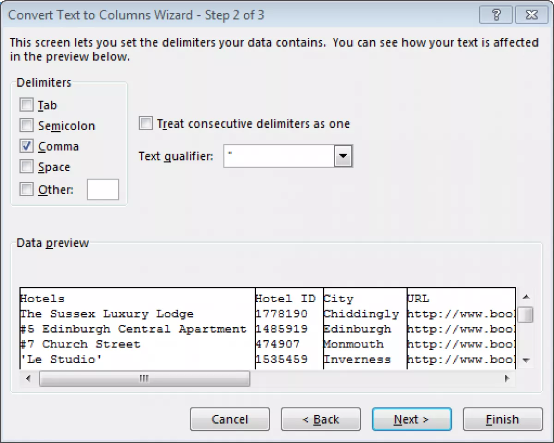The image size is (554, 443).
Task: Click inside the Other delimiter text box
Action: [x=102, y=189]
